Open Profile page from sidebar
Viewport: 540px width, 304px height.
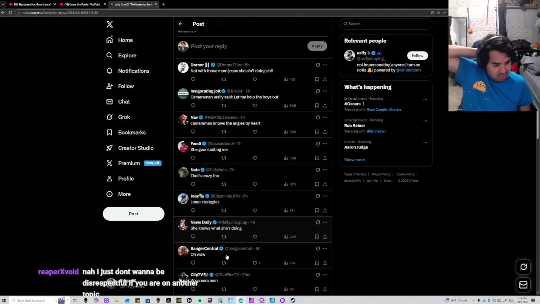[120, 179]
